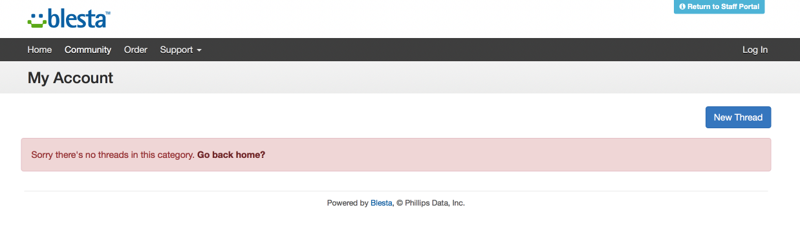Viewport: 800px width, 232px height.
Task: Open the Home page from the navbar
Action: [39, 50]
